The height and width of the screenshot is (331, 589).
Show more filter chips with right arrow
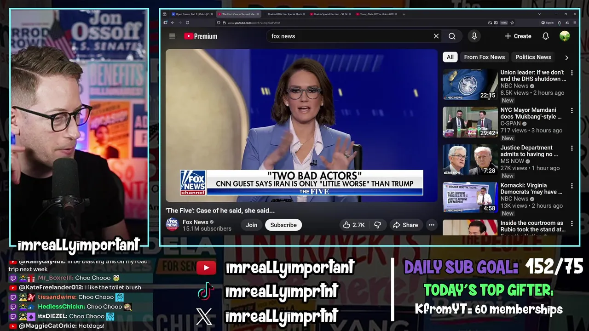pyautogui.click(x=566, y=57)
